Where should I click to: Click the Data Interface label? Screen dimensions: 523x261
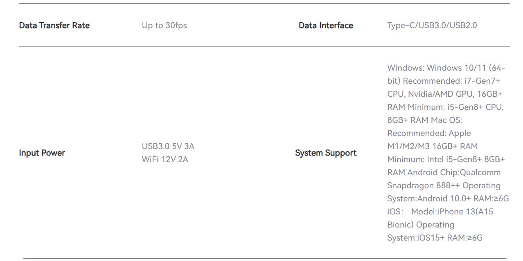[x=326, y=25]
